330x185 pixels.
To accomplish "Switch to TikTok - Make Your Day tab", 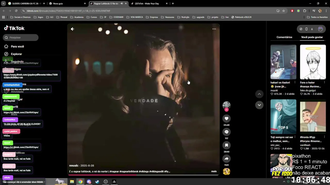I will point(149,4).
